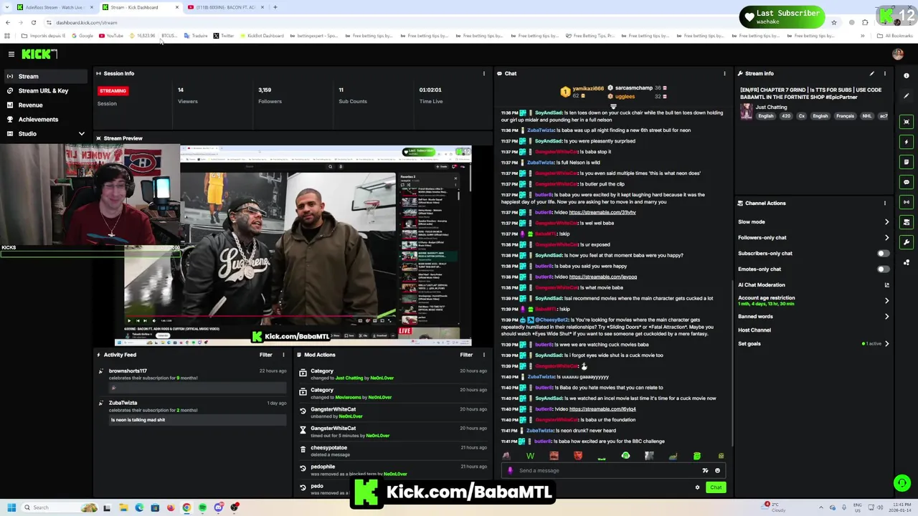The image size is (918, 516).
Task: Click the chat bubble widget icon in sidebar
Action: point(907,182)
